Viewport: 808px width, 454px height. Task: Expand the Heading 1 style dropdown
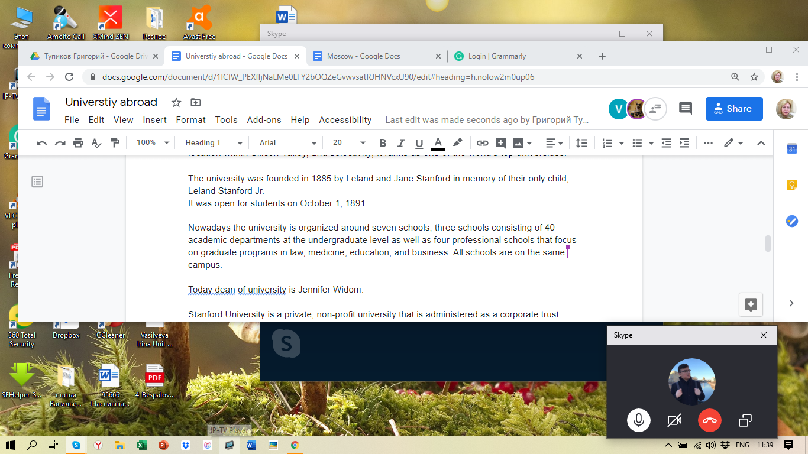214,143
